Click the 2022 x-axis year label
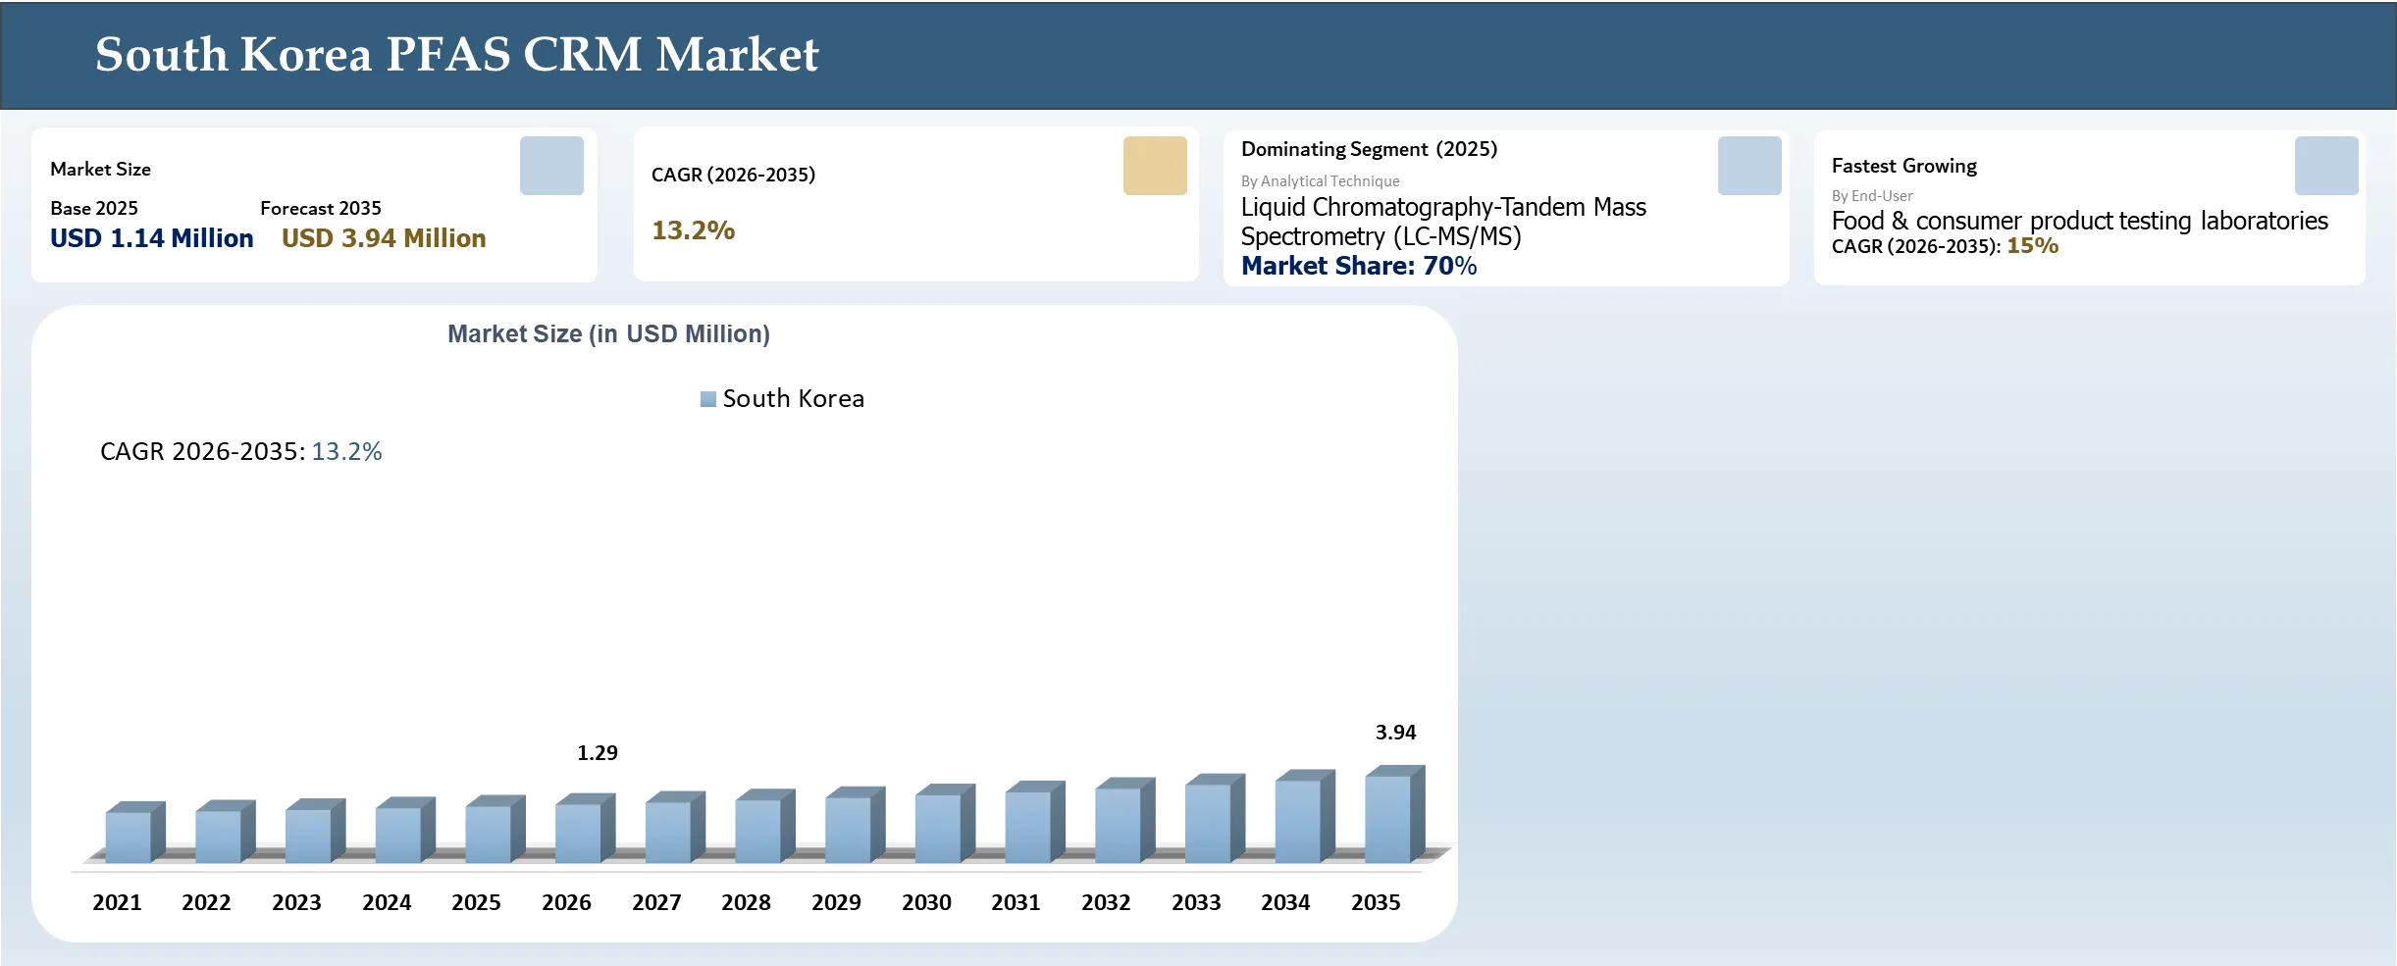This screenshot has height=966, width=2397. [x=206, y=903]
